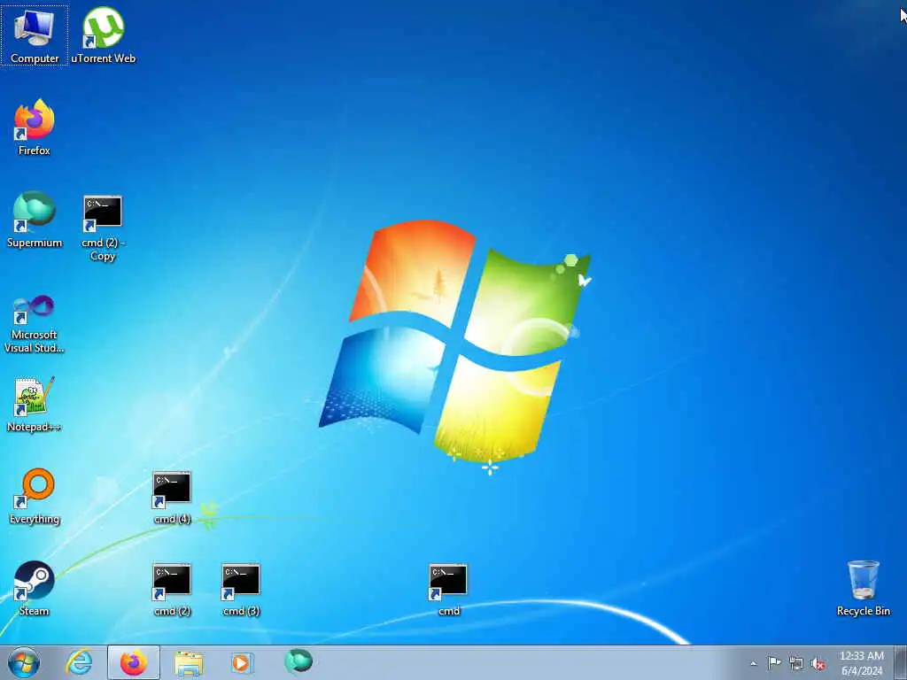Select the cmd (2) shortcut icon
Viewport: 907px width, 680px height.
(x=172, y=589)
